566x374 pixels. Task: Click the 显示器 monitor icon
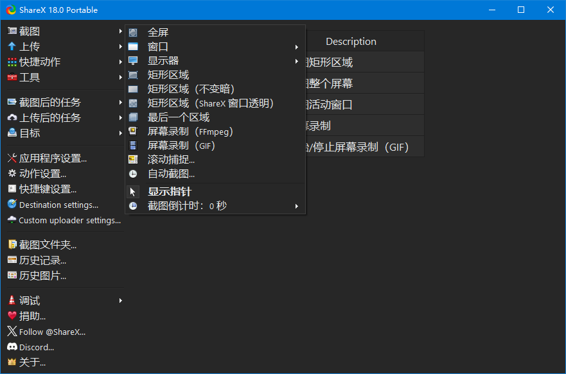133,60
